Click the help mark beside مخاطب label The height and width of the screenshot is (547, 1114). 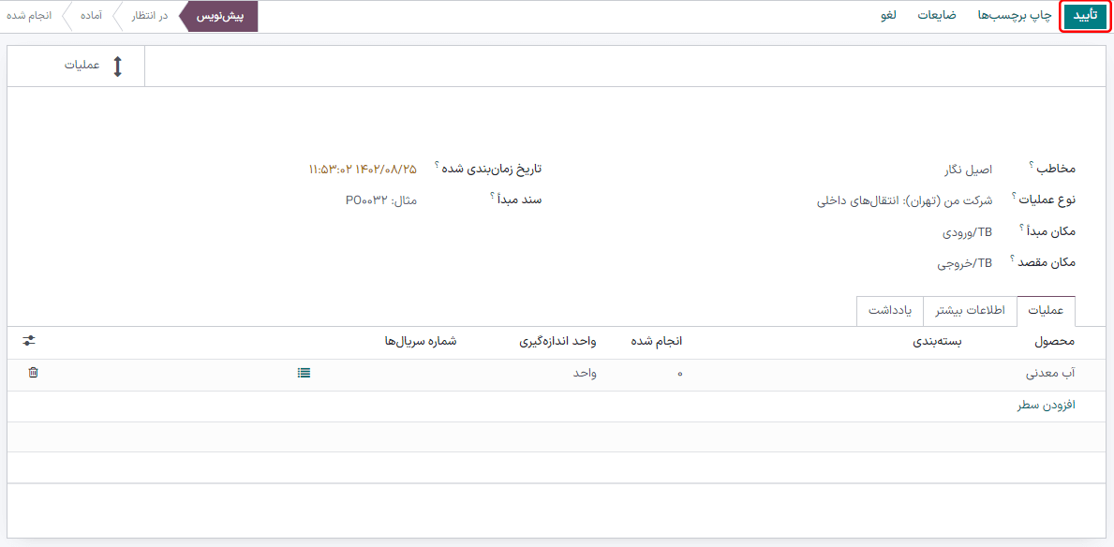click(x=1031, y=165)
